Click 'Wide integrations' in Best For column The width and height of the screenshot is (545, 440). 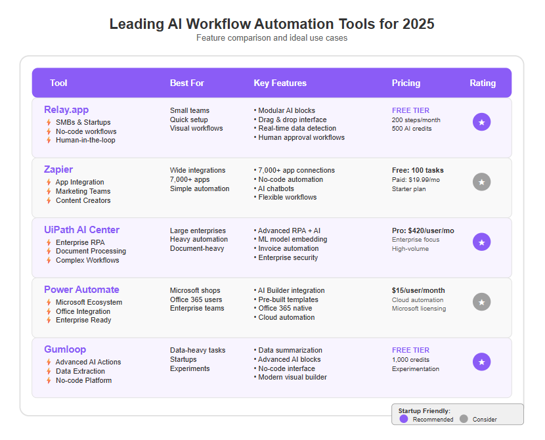point(198,170)
